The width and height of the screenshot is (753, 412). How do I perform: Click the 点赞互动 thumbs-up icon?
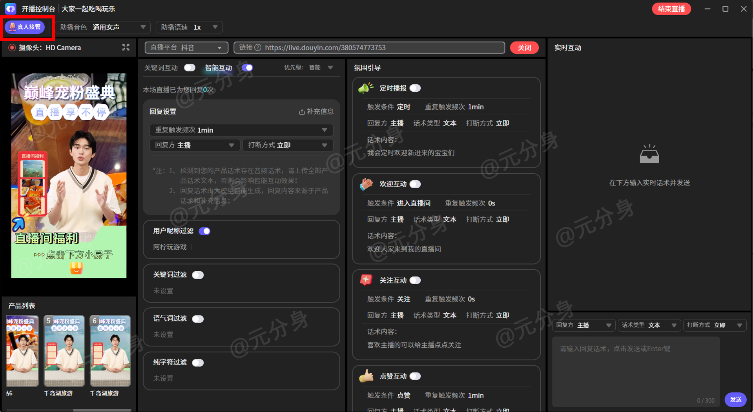point(366,376)
